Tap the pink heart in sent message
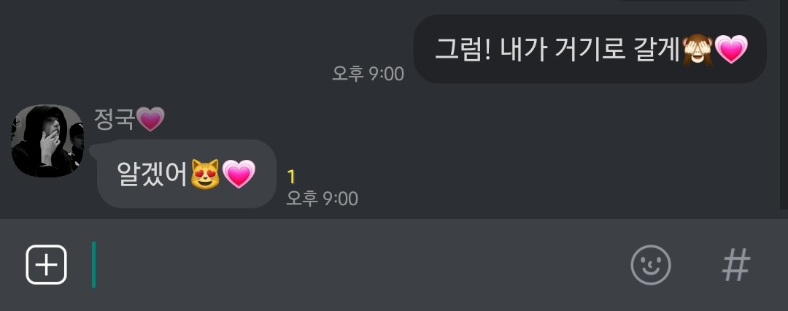 [731, 50]
